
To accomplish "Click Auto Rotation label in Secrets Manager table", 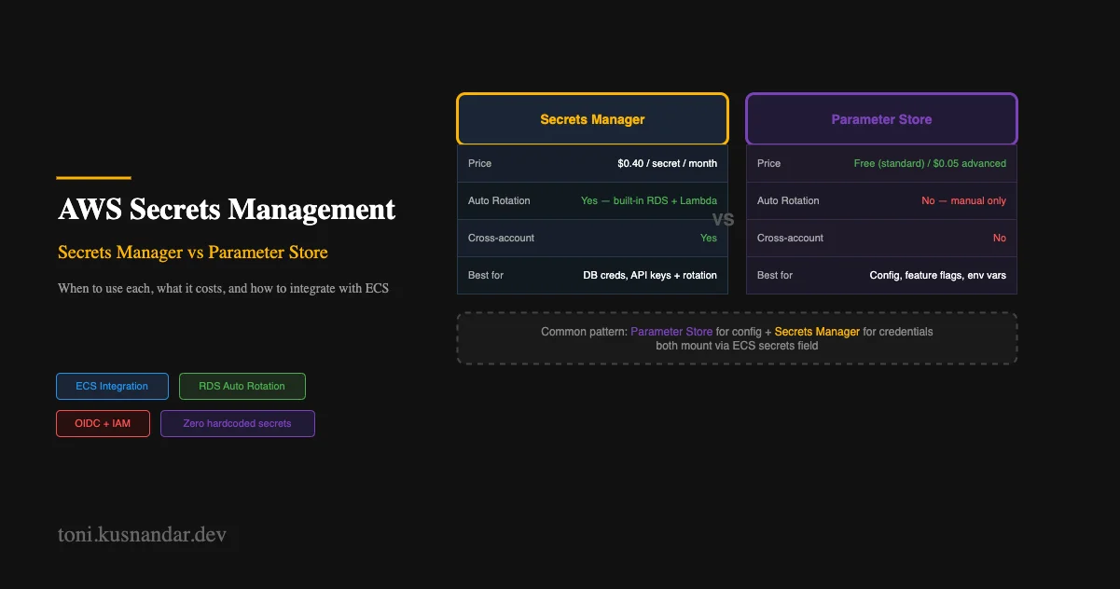I will [499, 200].
